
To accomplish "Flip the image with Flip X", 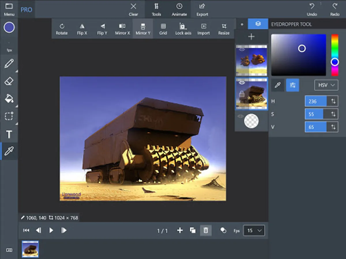I will pyautogui.click(x=82, y=28).
